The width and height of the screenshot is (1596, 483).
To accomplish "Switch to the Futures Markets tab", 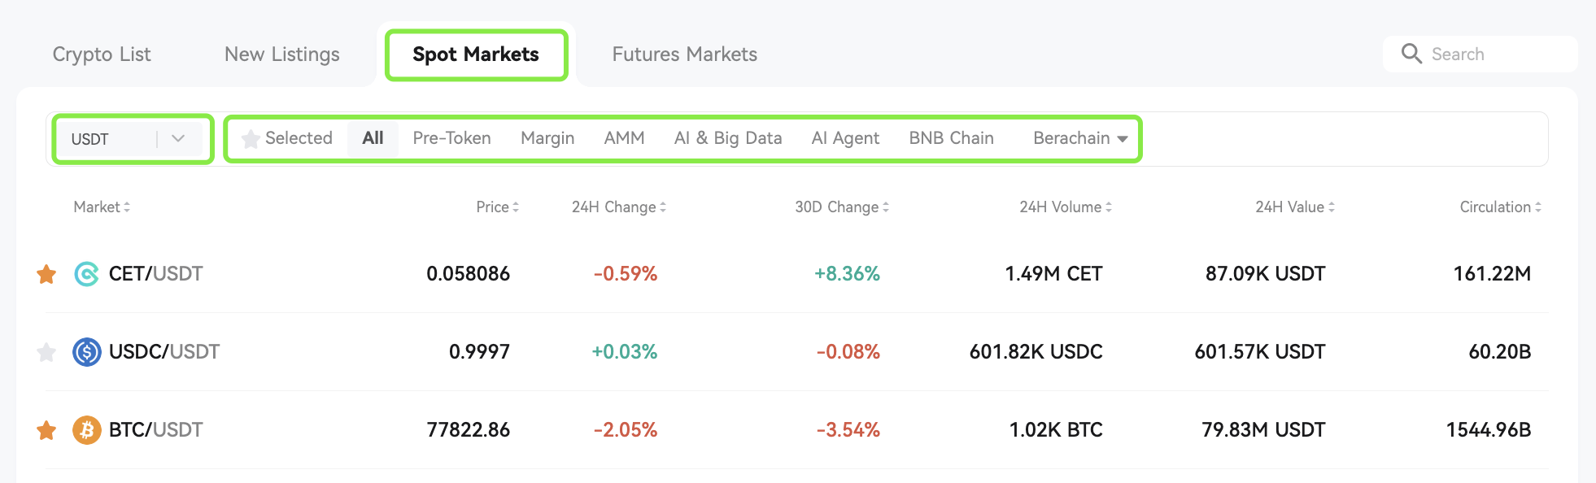I will click(x=685, y=54).
